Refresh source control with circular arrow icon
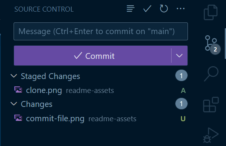Image resolution: width=226 pixels, height=146 pixels. [x=164, y=9]
